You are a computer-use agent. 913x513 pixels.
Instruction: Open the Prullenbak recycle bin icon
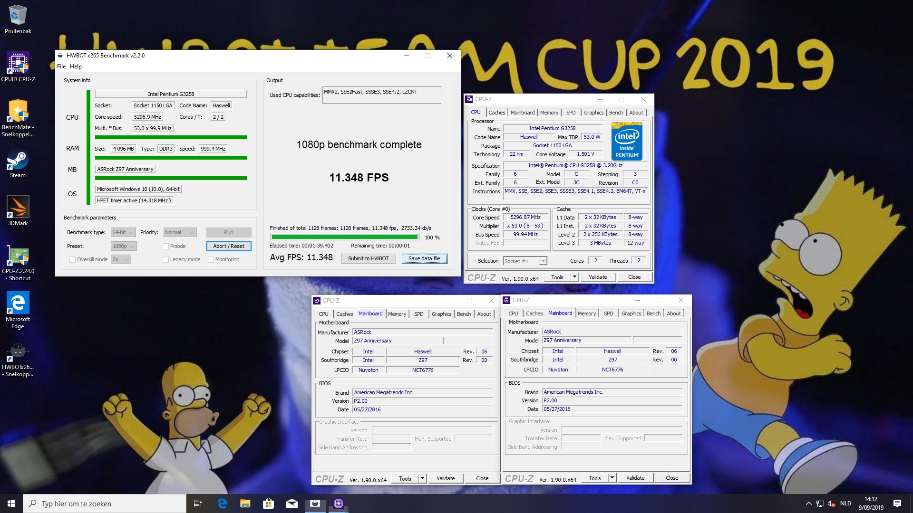[x=18, y=19]
